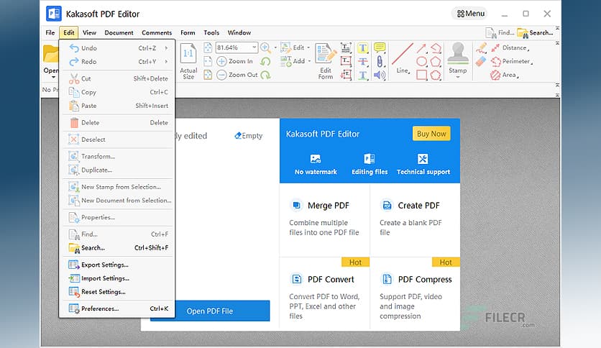Select the Line drawing tool
This screenshot has height=348, width=601.
tap(402, 59)
